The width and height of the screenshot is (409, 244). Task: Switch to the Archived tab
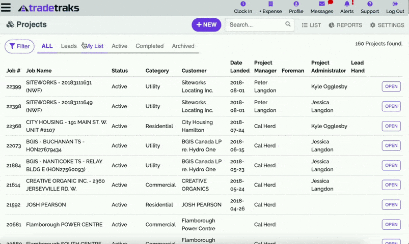pyautogui.click(x=183, y=46)
